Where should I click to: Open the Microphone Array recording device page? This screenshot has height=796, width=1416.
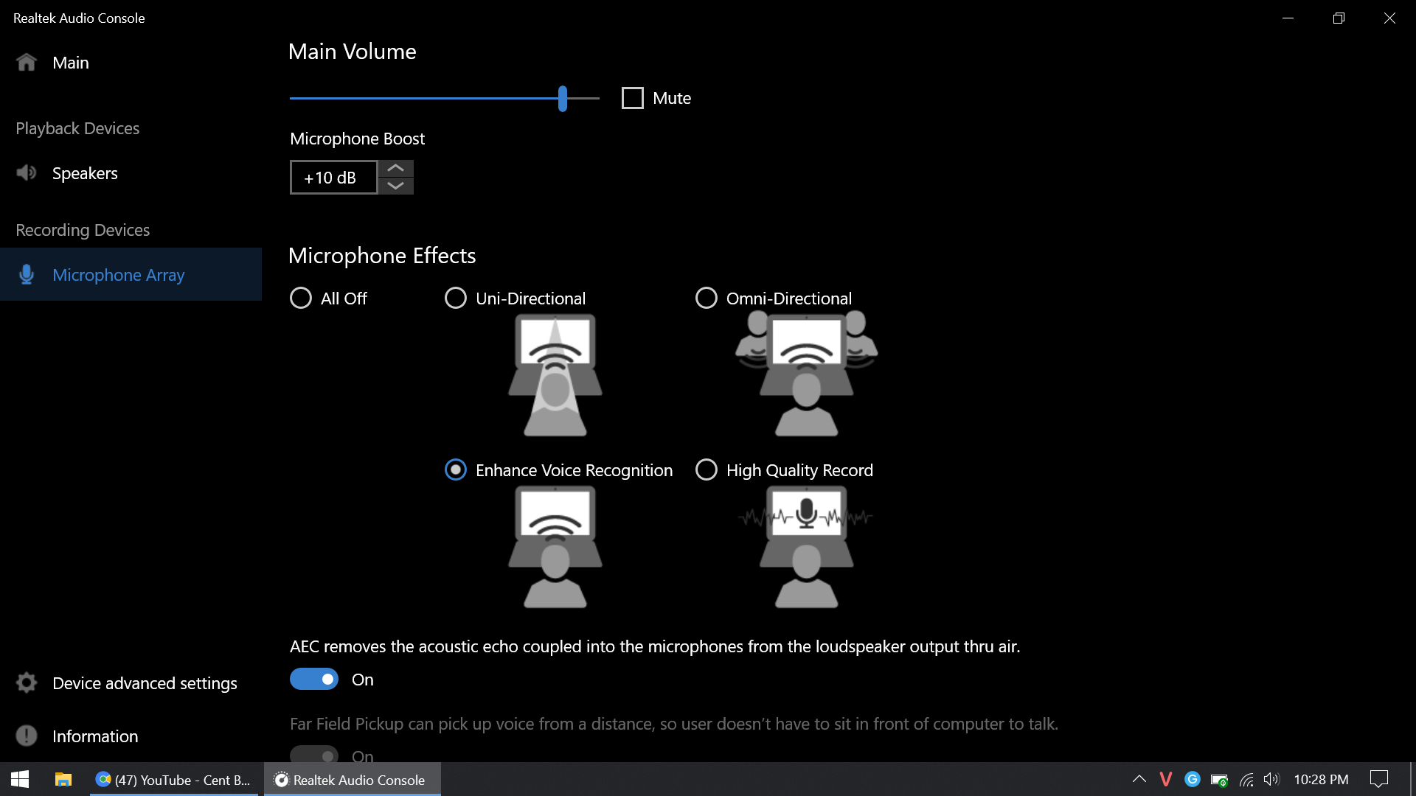point(118,274)
